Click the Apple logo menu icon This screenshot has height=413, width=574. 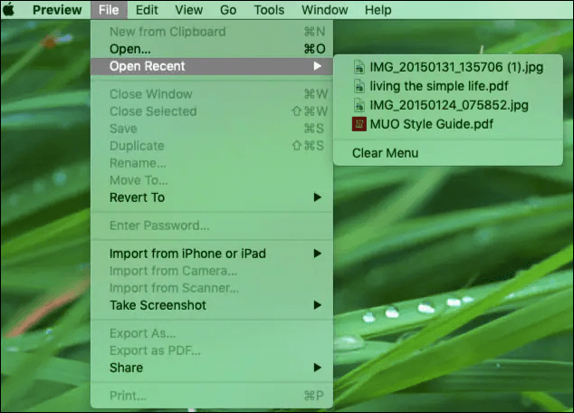pos(10,10)
